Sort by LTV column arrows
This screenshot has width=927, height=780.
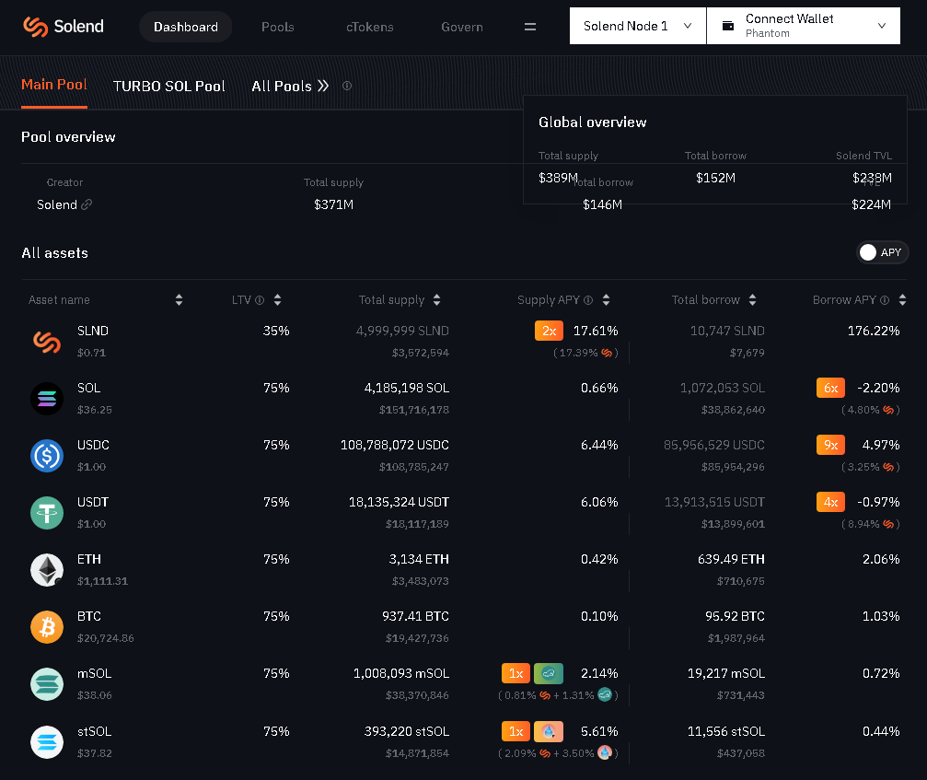[277, 300]
